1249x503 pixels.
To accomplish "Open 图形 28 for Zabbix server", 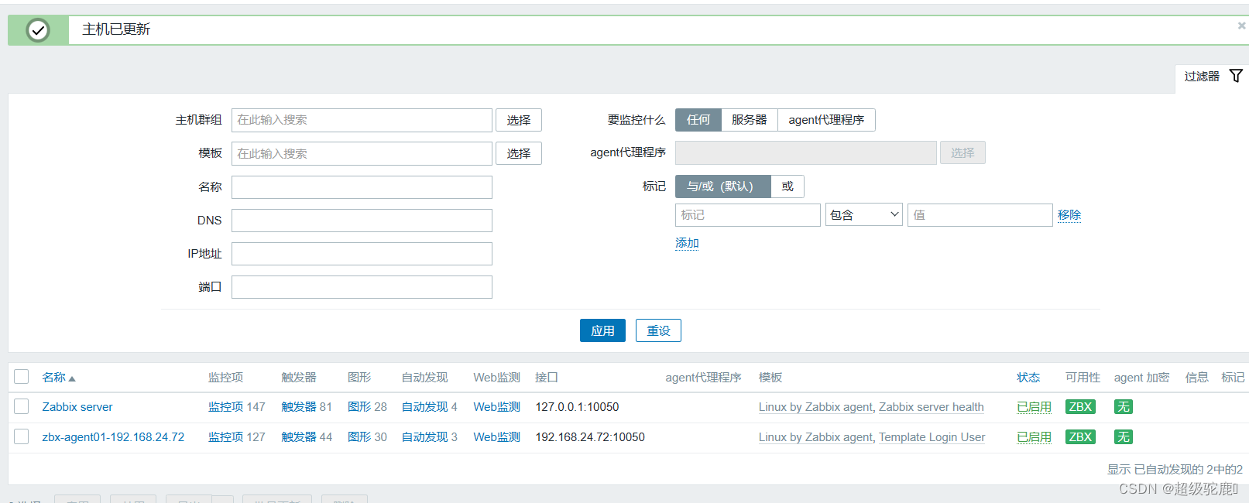I will [359, 407].
